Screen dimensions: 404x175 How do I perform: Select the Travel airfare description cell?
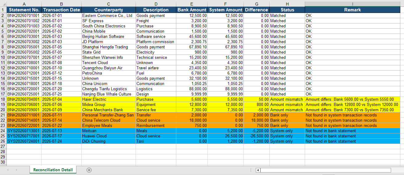coord(156,68)
